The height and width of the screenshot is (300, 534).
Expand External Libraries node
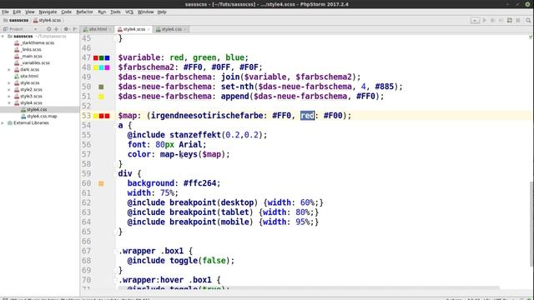click(3, 122)
